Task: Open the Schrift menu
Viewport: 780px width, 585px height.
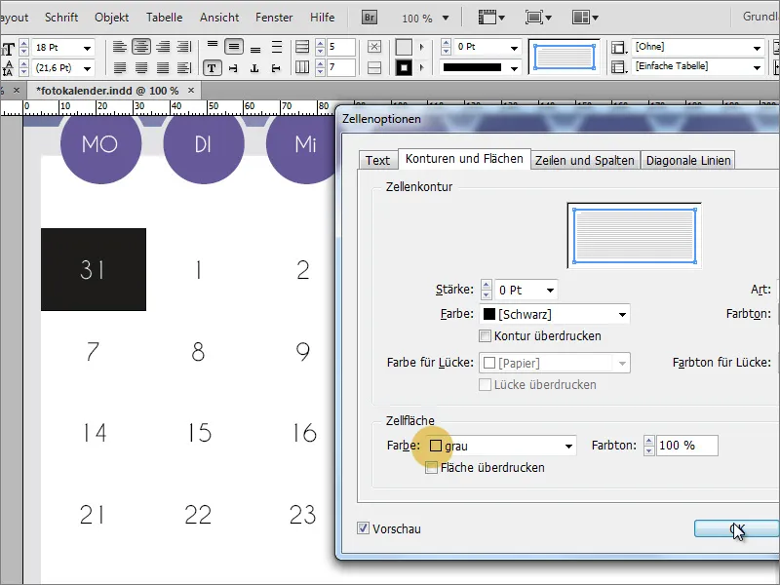Action: [61, 18]
